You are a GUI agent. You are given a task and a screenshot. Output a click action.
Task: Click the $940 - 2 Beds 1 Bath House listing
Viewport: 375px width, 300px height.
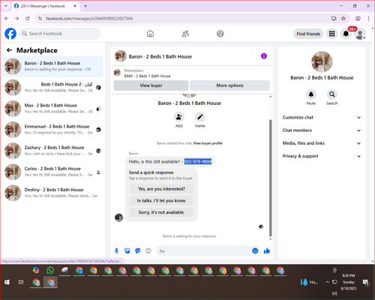tap(147, 76)
